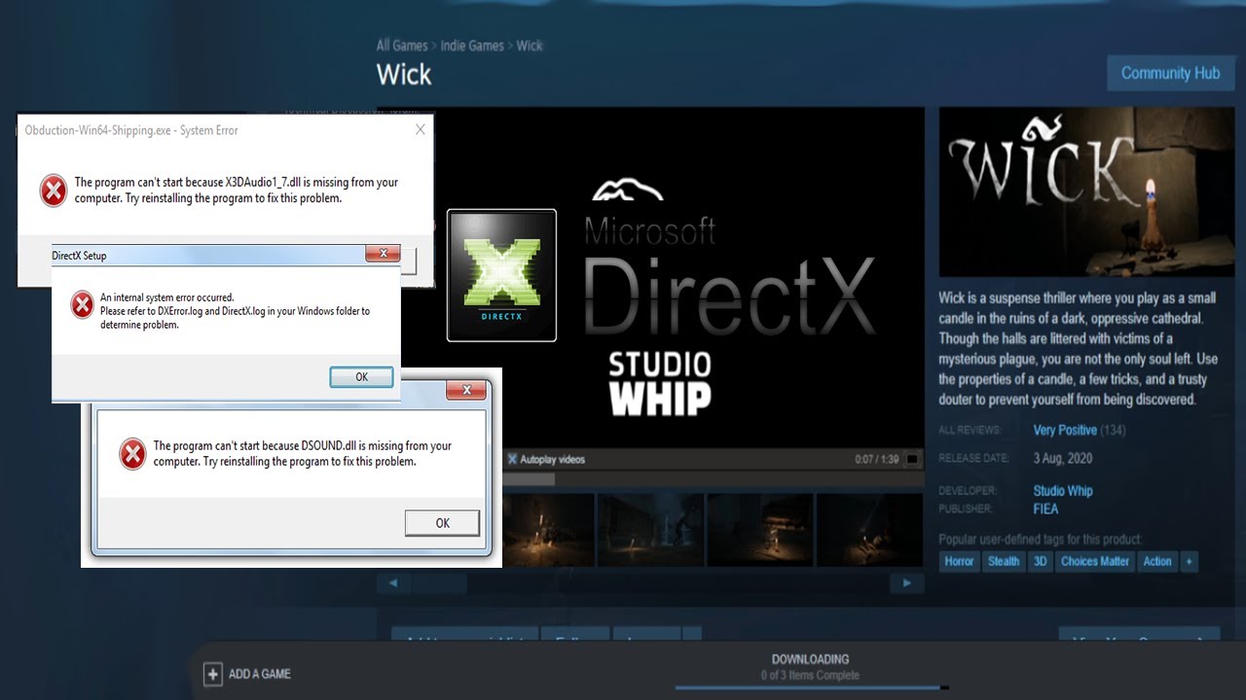Open the Stealth tag

[1004, 561]
